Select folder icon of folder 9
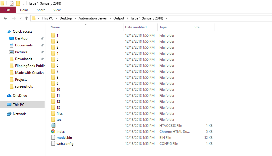The height and width of the screenshot is (156, 272). [x=53, y=83]
